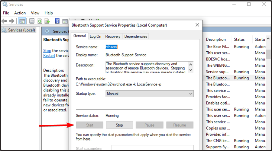Viewport: 272px width, 151px height.
Task: Open Properties via the toolbar properties icon
Action: [x=32, y=21]
